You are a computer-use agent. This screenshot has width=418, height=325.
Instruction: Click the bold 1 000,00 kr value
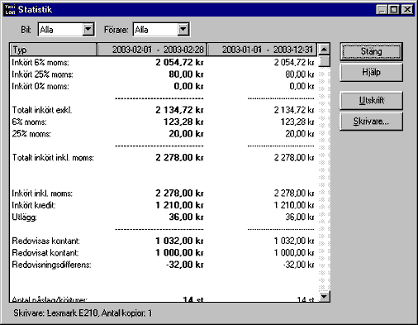click(x=179, y=252)
